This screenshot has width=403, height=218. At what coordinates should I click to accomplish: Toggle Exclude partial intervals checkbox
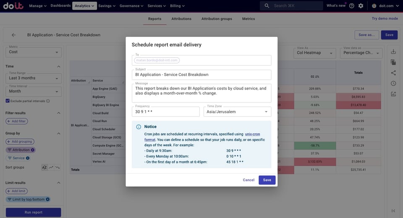click(x=8, y=101)
